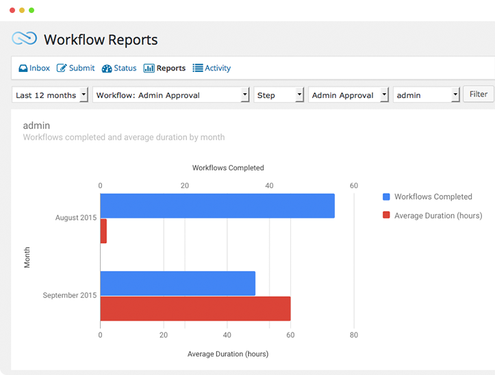
Task: Click the red Average Duration legend swatch
Action: pyautogui.click(x=386, y=216)
